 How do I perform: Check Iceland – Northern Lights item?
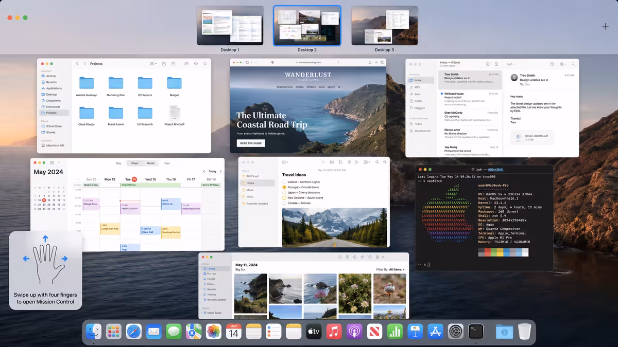coord(284,182)
